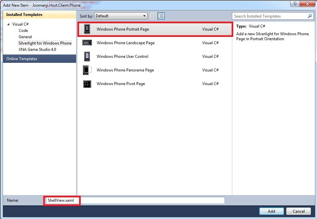Close the Add New Item dialog
The width and height of the screenshot is (317, 219).
pyautogui.click(x=307, y=4)
